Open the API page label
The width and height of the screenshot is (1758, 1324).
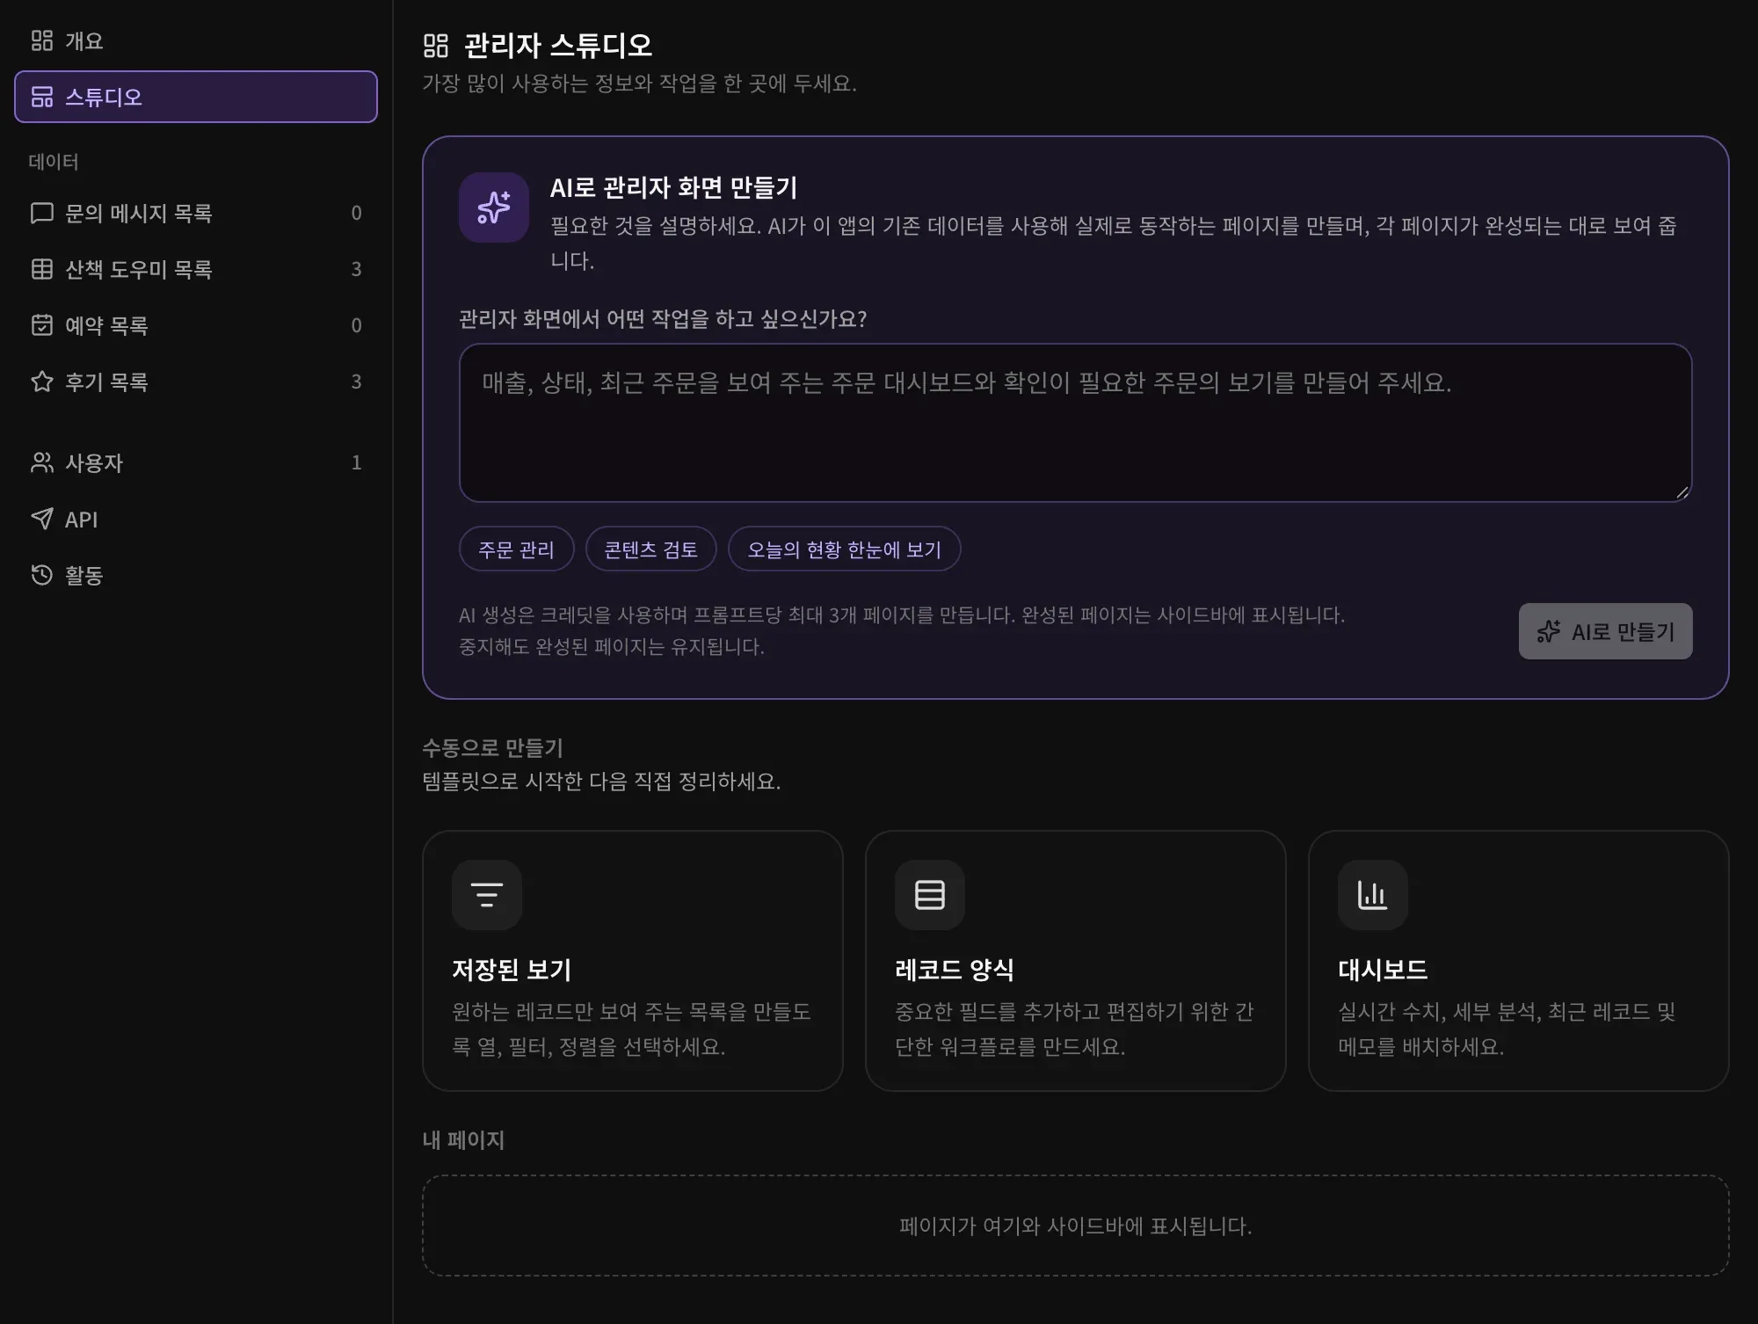click(x=81, y=520)
